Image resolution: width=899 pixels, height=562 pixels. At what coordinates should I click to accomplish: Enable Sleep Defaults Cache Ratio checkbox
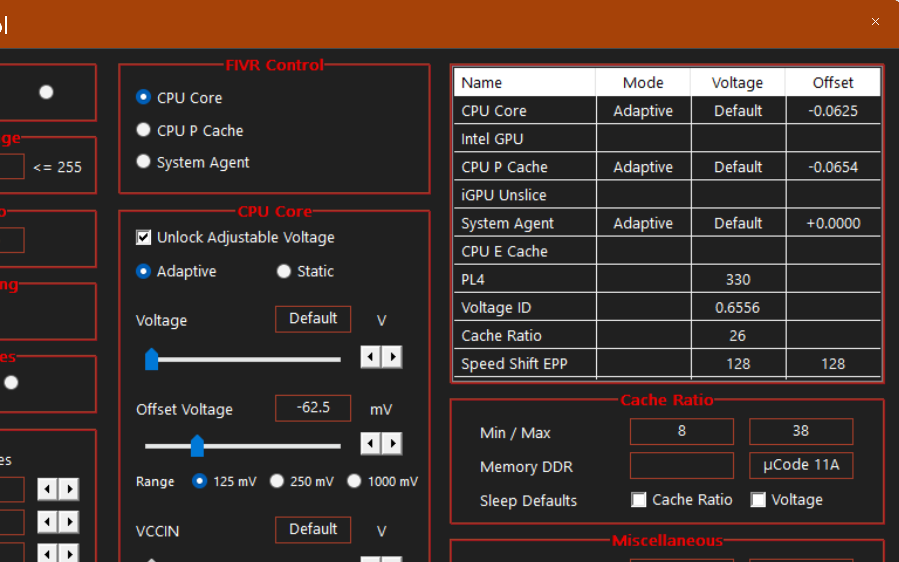tap(638, 499)
